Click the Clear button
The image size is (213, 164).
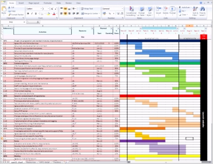point(183,15)
